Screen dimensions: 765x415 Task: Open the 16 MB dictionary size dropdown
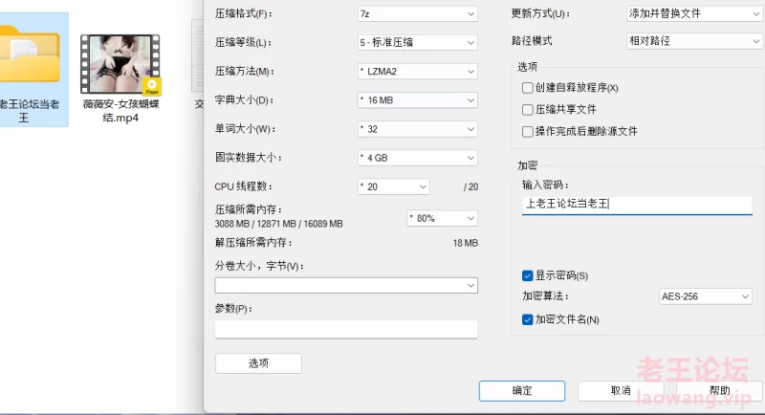tap(418, 100)
